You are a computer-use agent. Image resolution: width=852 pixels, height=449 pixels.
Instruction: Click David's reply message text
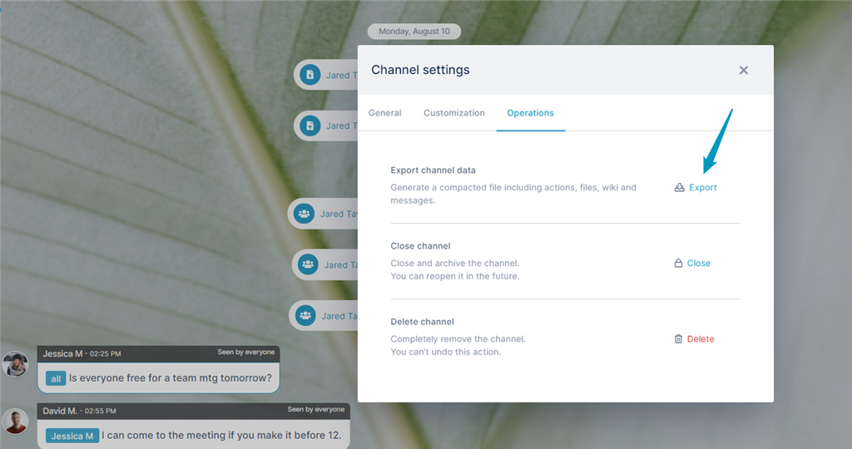[x=221, y=436]
